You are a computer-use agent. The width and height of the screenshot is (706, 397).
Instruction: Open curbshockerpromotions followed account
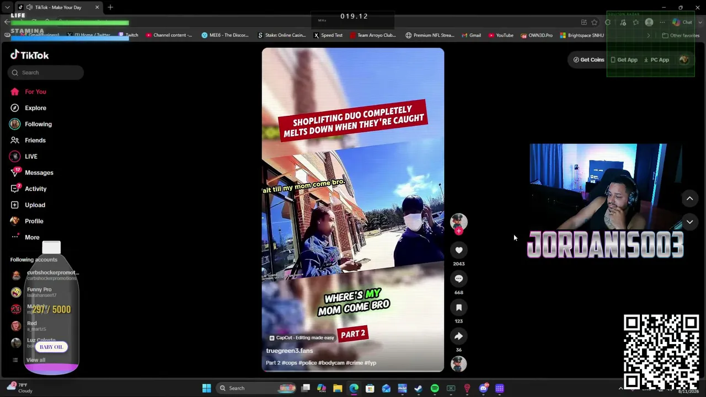pyautogui.click(x=45, y=275)
